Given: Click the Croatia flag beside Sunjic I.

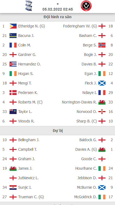Looking at the screenshot, I should [x=13, y=187].
